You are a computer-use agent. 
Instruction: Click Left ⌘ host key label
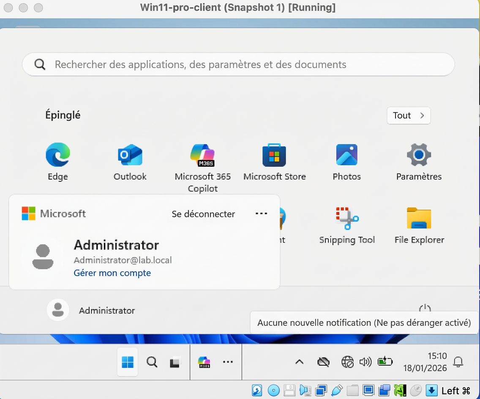[455, 391]
